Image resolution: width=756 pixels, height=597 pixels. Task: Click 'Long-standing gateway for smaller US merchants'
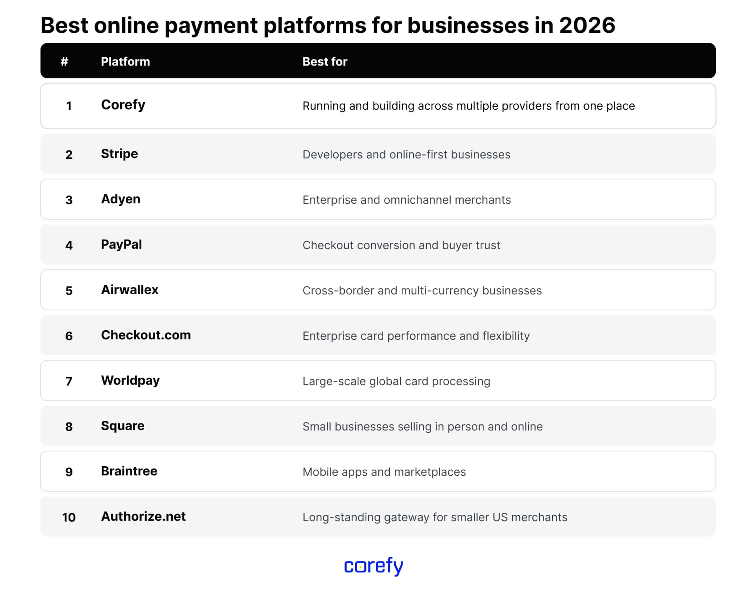tap(435, 517)
